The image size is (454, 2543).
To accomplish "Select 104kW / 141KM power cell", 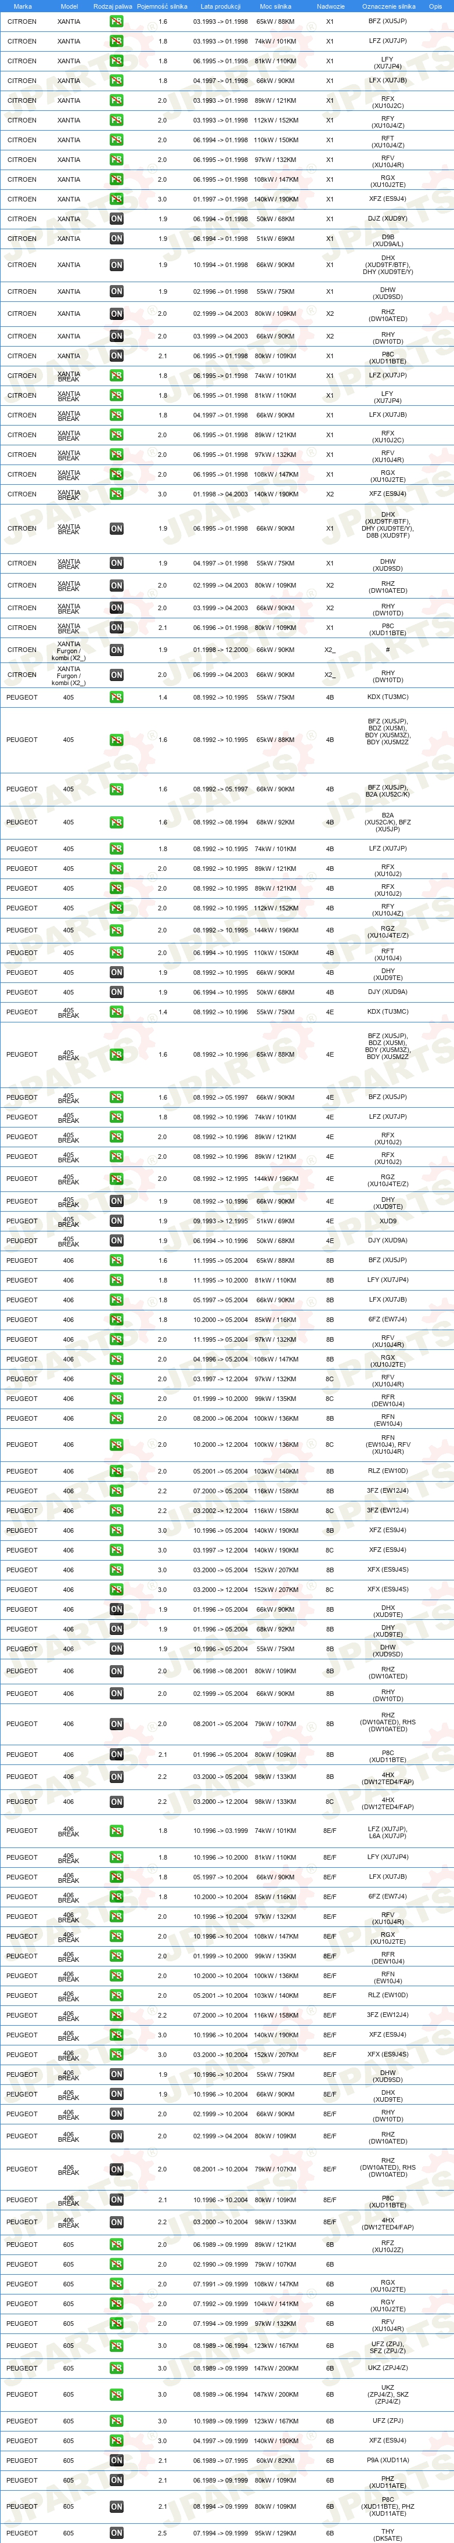I will (275, 2305).
